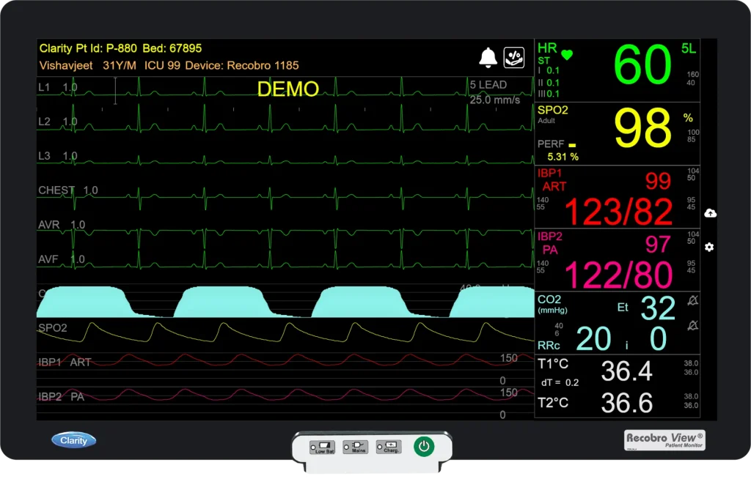Viewport: 751px width, 479px height.
Task: Toggle the EtCO2 alarm-off bell
Action: (692, 300)
